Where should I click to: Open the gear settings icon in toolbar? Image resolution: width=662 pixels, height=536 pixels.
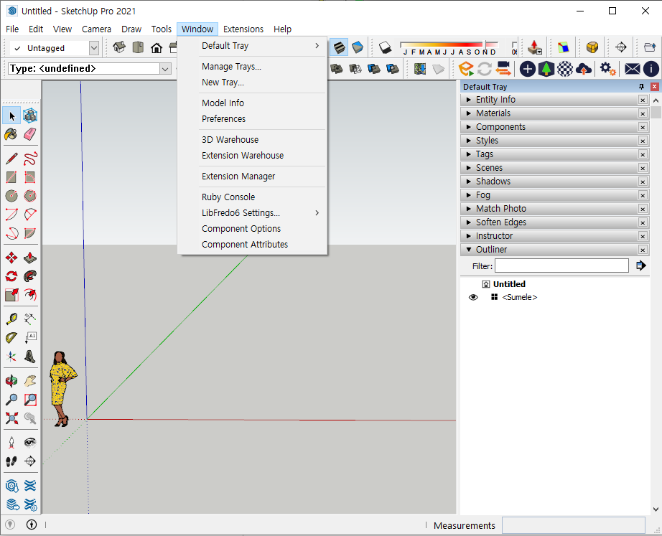point(608,68)
